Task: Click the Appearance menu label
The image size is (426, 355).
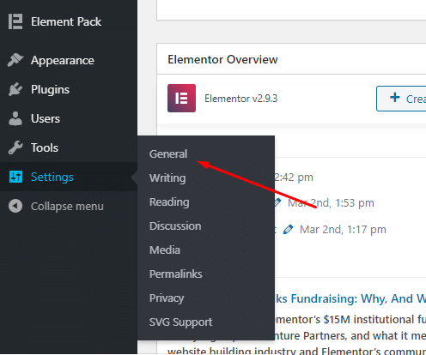Action: click(63, 60)
